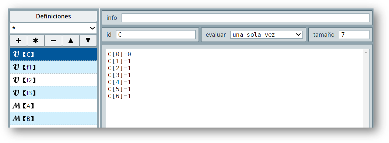Click the text area listing the C[0]=0 values
Image resolution: width=389 pixels, height=143 pixels.
[x=234, y=88]
